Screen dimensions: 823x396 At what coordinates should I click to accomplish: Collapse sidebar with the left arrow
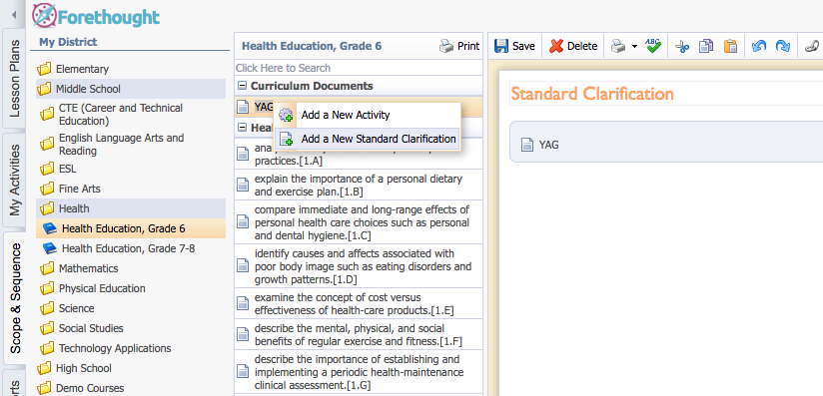tap(14, 14)
